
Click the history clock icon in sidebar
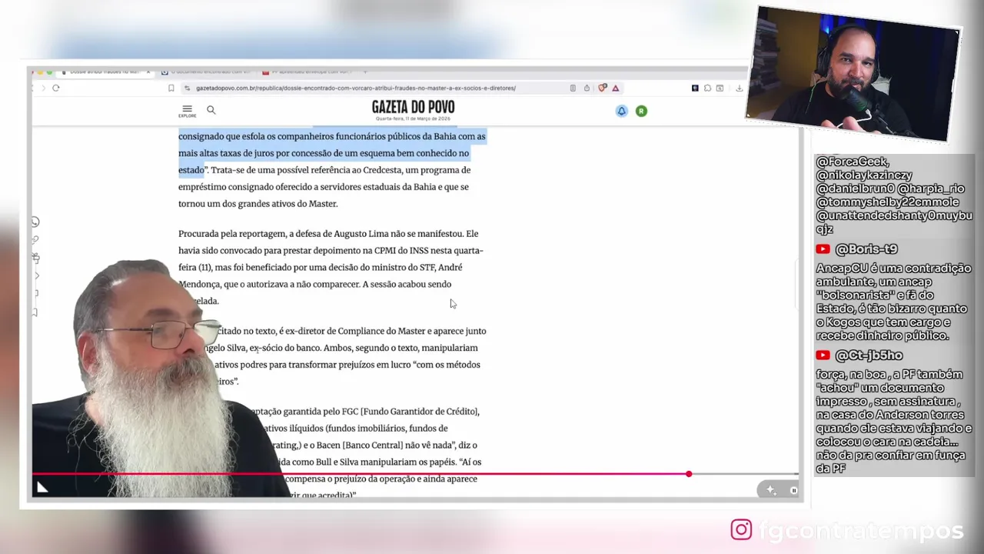[x=35, y=222]
